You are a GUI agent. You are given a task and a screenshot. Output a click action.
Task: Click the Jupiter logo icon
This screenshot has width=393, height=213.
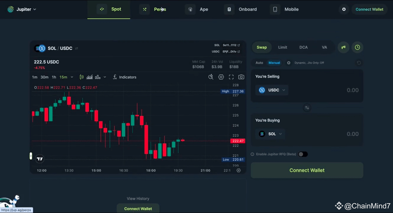[11, 9]
